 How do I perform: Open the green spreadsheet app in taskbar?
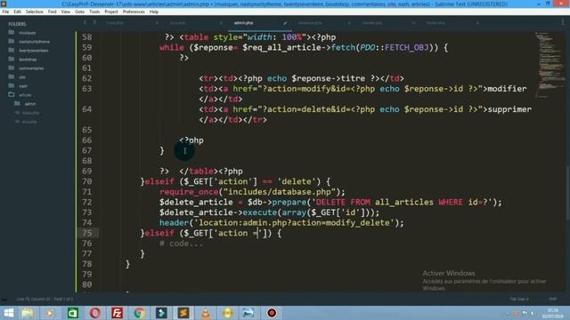[x=73, y=313]
